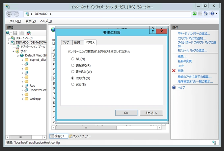Open the ファイル(F) menu
Screen dimensions: 224x151
[x=15, y=21]
